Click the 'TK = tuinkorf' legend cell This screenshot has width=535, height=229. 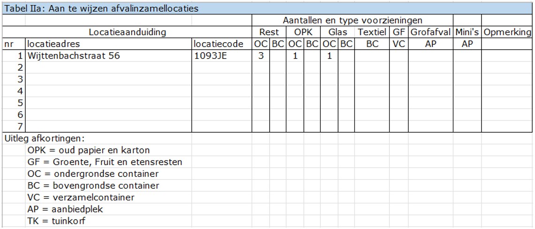click(x=57, y=221)
